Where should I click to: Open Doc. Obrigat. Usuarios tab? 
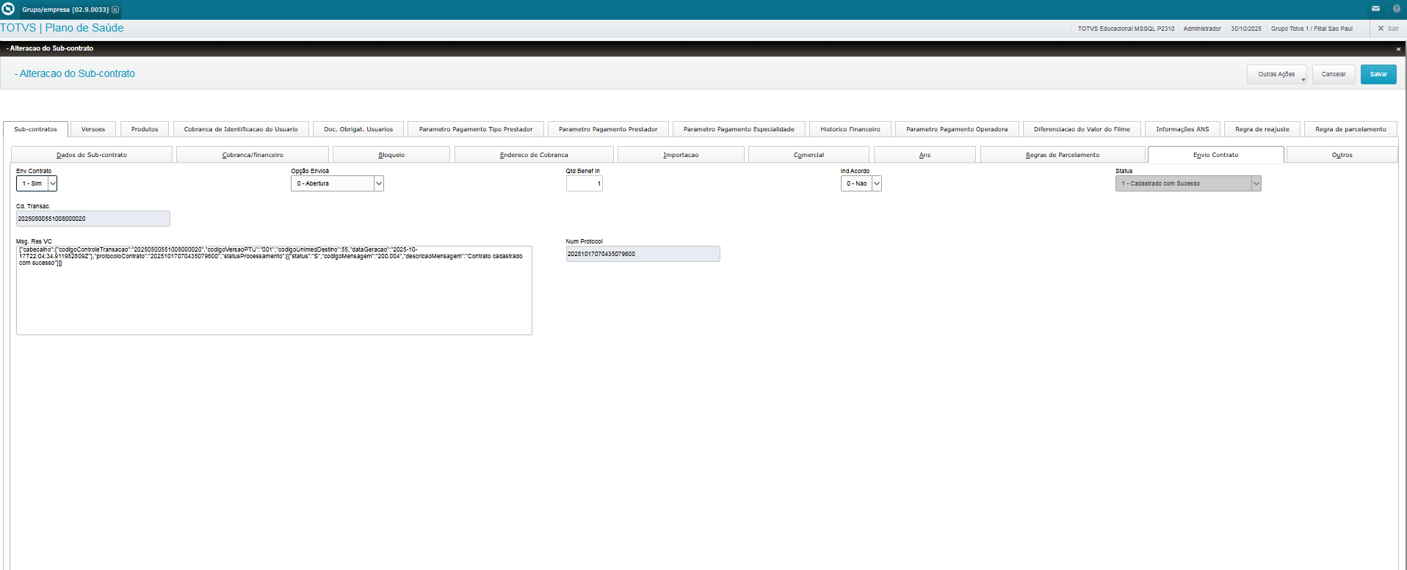[358, 129]
